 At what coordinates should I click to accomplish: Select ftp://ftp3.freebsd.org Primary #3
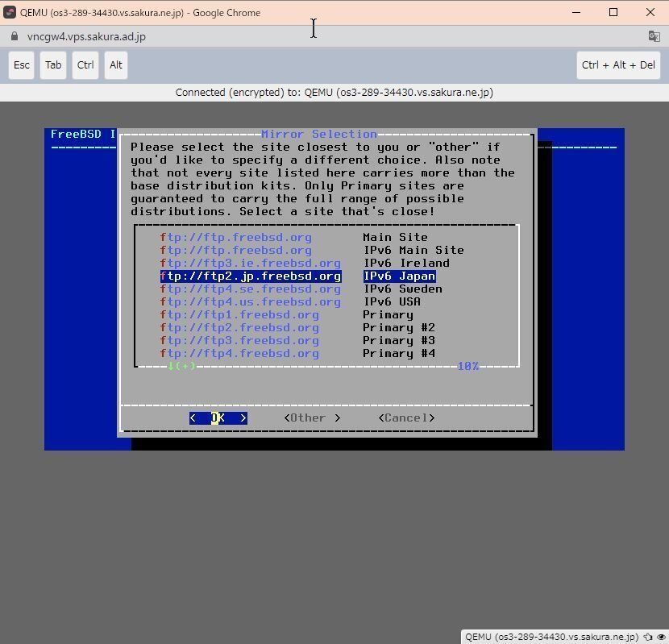297,341
